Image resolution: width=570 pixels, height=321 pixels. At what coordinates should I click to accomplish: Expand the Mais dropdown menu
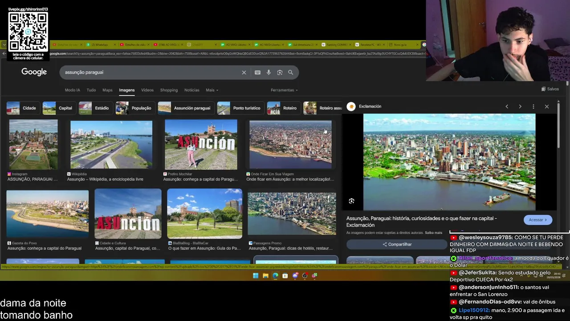[212, 90]
